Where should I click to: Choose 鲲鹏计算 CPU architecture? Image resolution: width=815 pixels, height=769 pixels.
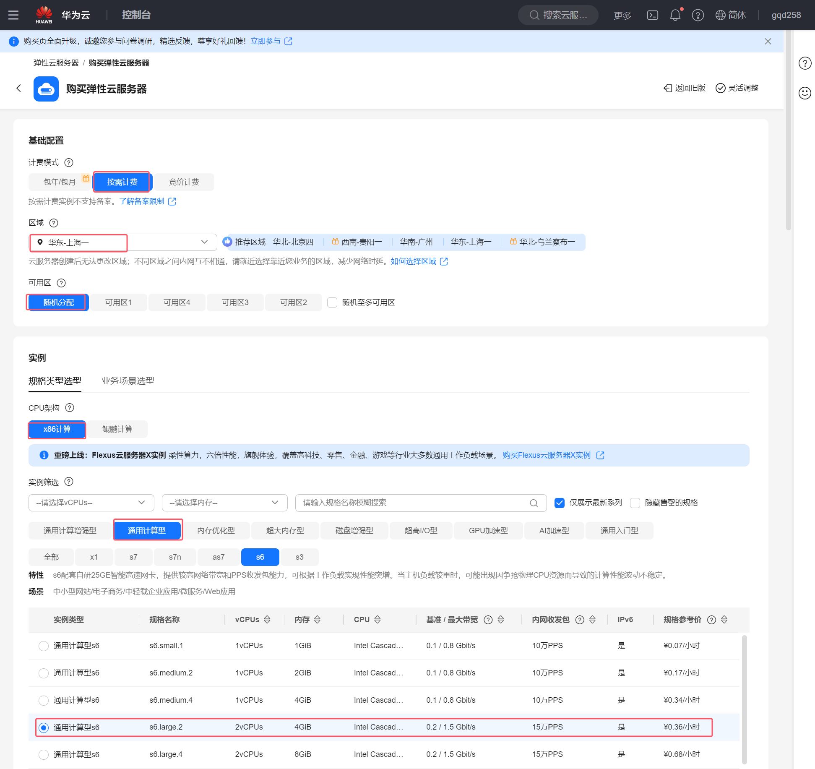tap(117, 429)
